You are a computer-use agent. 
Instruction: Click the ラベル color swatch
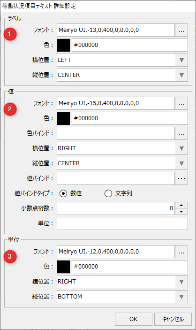coord(63,45)
